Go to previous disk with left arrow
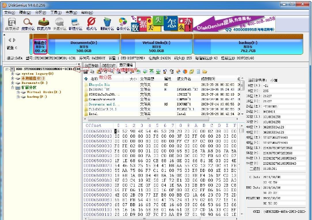This screenshot has width=312, height=220. [10, 40]
